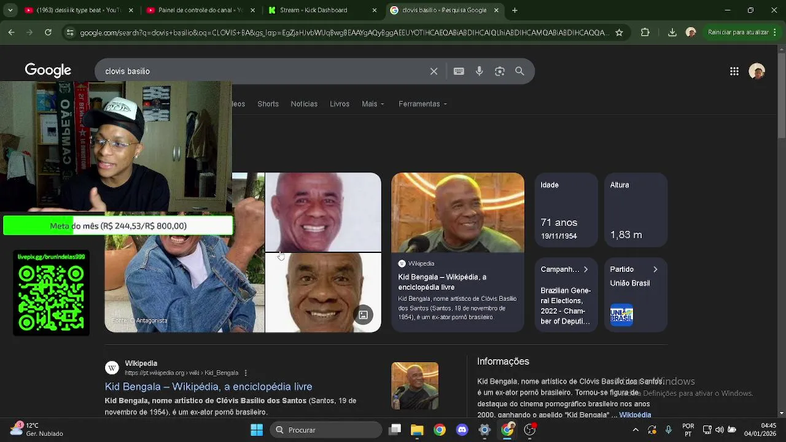The height and width of the screenshot is (442, 786).
Task: Open 'Kid Bengala – Wikipédia' card title
Action: tap(442, 282)
